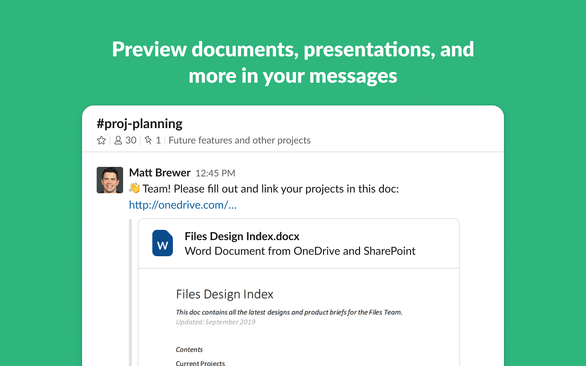The image size is (586, 366).
Task: Click the italic doc description in the preview
Action: 289,312
